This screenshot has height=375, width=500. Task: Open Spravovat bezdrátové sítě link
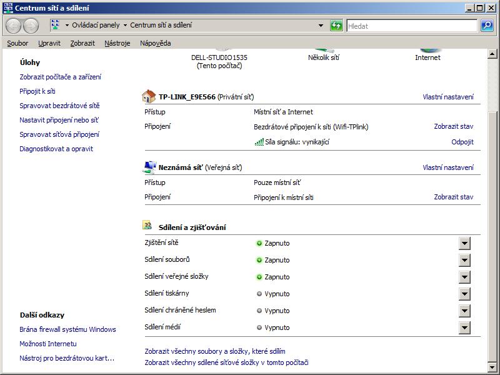[x=59, y=106]
